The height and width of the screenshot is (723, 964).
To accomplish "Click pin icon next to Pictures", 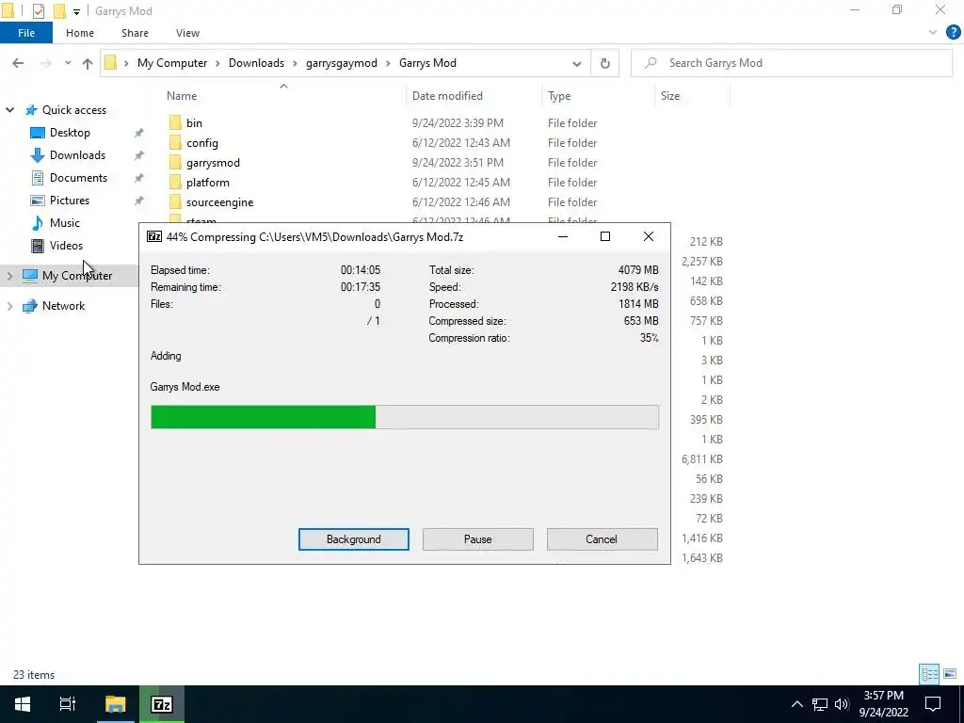I will coord(139,201).
